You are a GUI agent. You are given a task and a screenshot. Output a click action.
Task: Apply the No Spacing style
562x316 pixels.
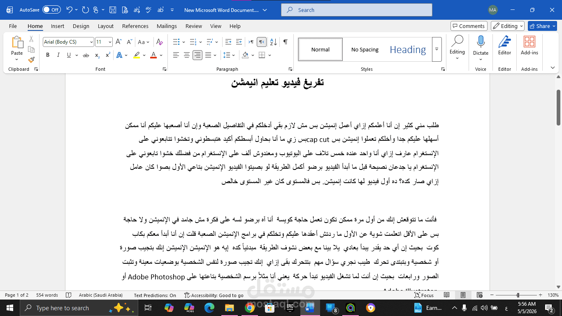tap(365, 50)
